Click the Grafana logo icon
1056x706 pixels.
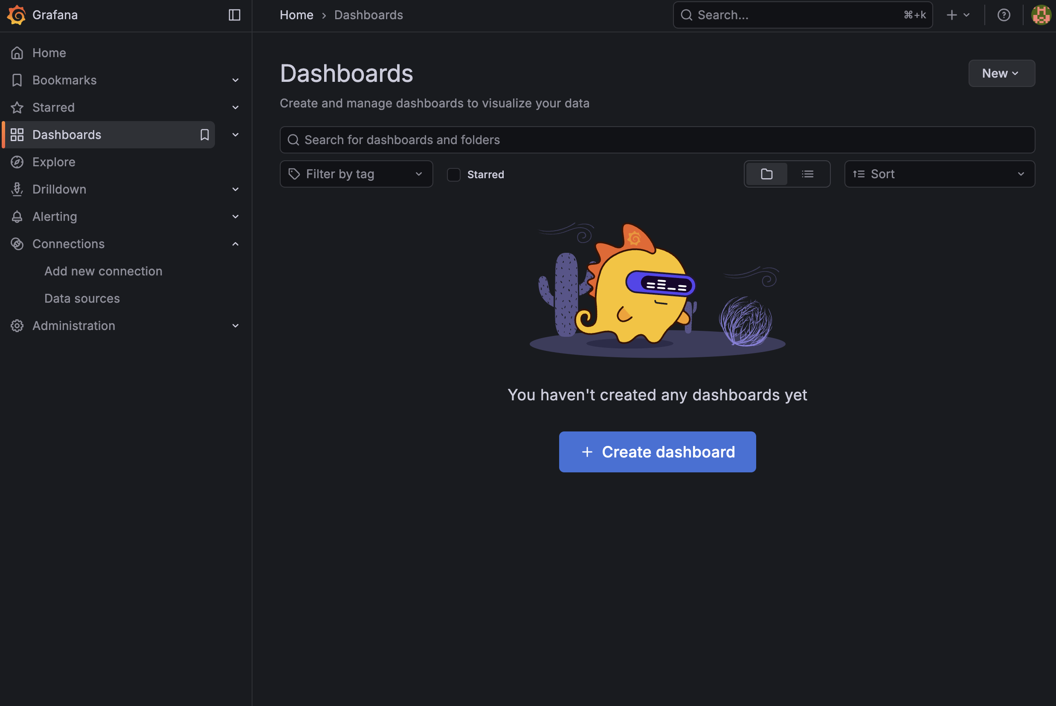[17, 15]
